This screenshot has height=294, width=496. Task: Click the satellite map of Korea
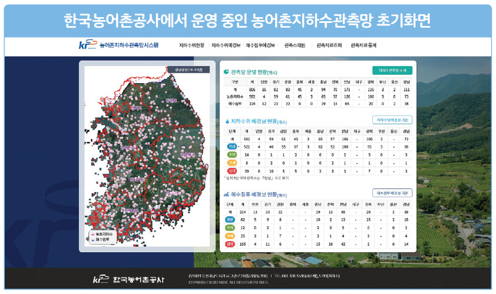pyautogui.click(x=147, y=157)
